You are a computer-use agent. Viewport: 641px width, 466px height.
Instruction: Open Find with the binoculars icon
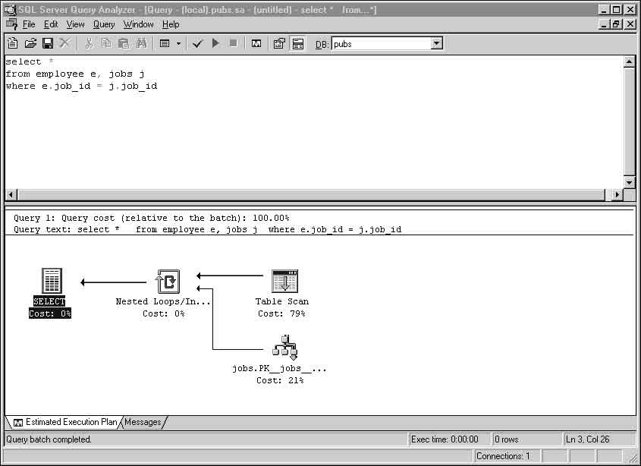coord(141,43)
